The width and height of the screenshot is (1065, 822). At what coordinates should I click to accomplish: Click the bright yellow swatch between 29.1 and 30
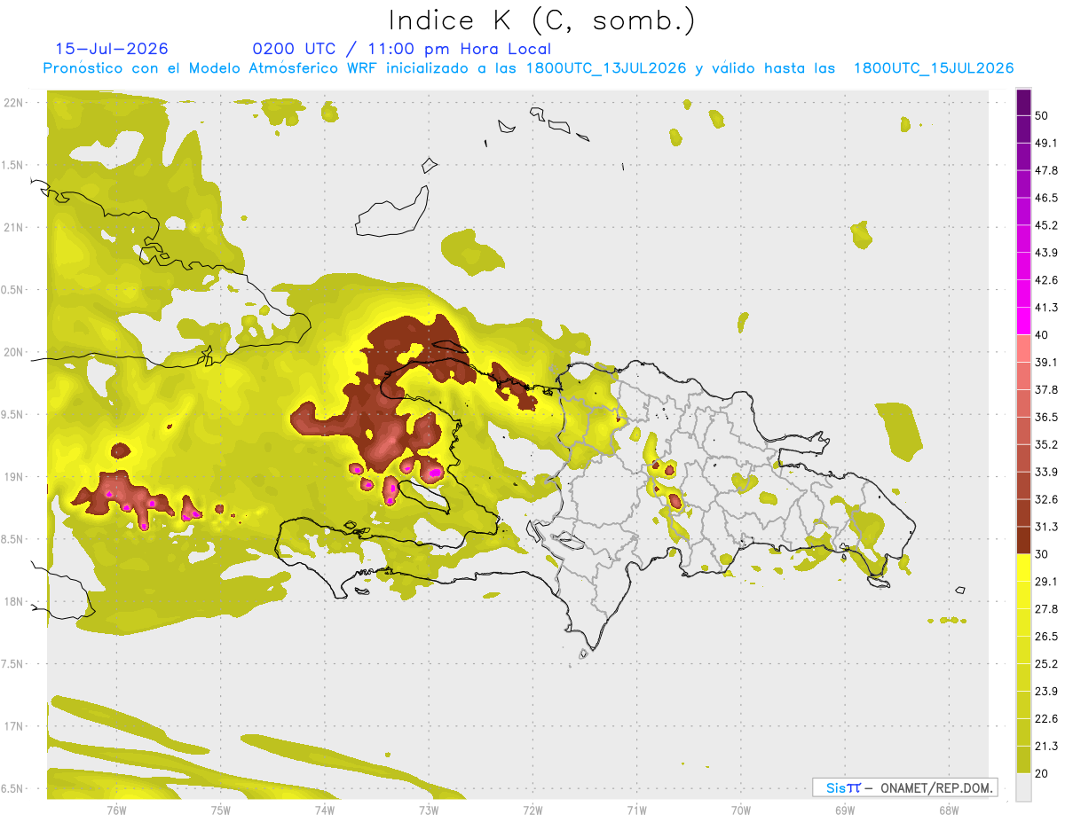tap(1023, 568)
